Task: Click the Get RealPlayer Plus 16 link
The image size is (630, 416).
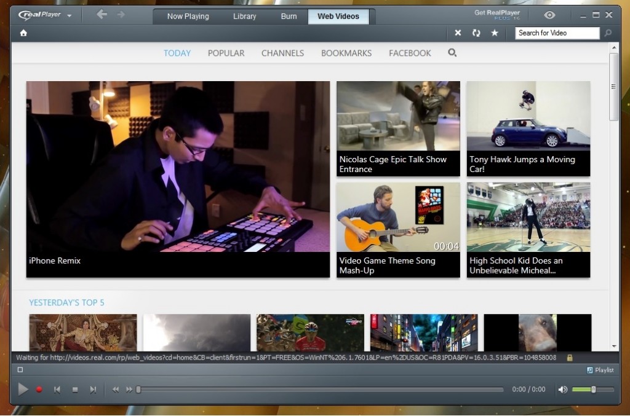Action: 497,15
